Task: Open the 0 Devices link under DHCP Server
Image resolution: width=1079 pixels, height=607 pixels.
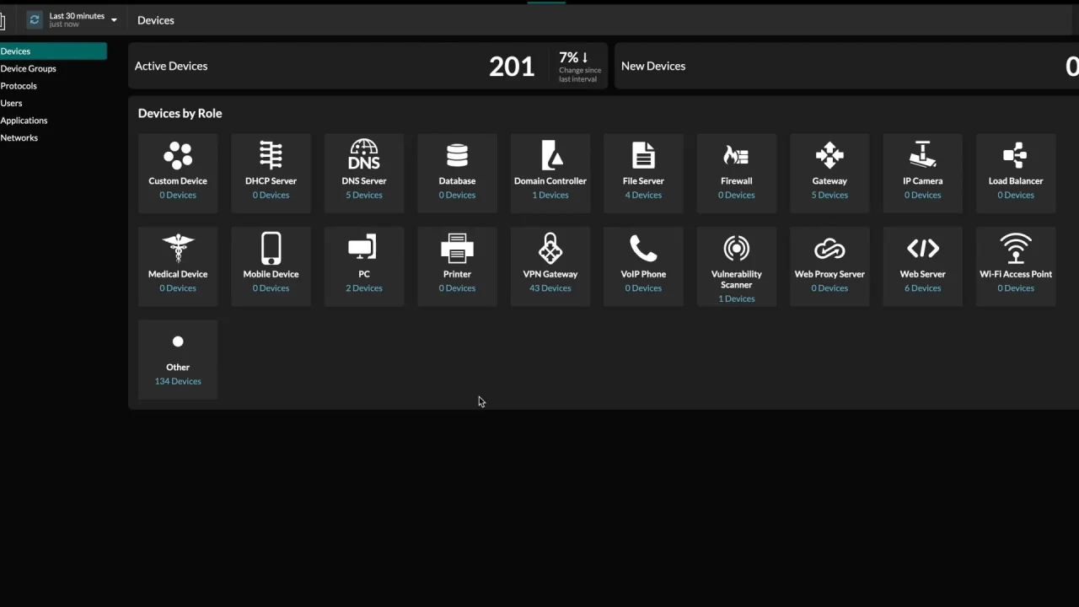Action: coord(271,195)
